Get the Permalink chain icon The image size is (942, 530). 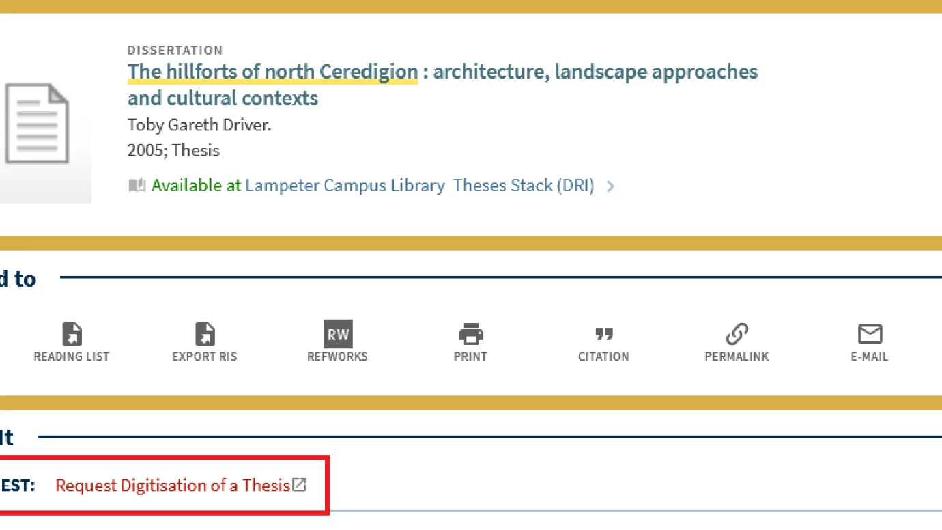pos(737,335)
